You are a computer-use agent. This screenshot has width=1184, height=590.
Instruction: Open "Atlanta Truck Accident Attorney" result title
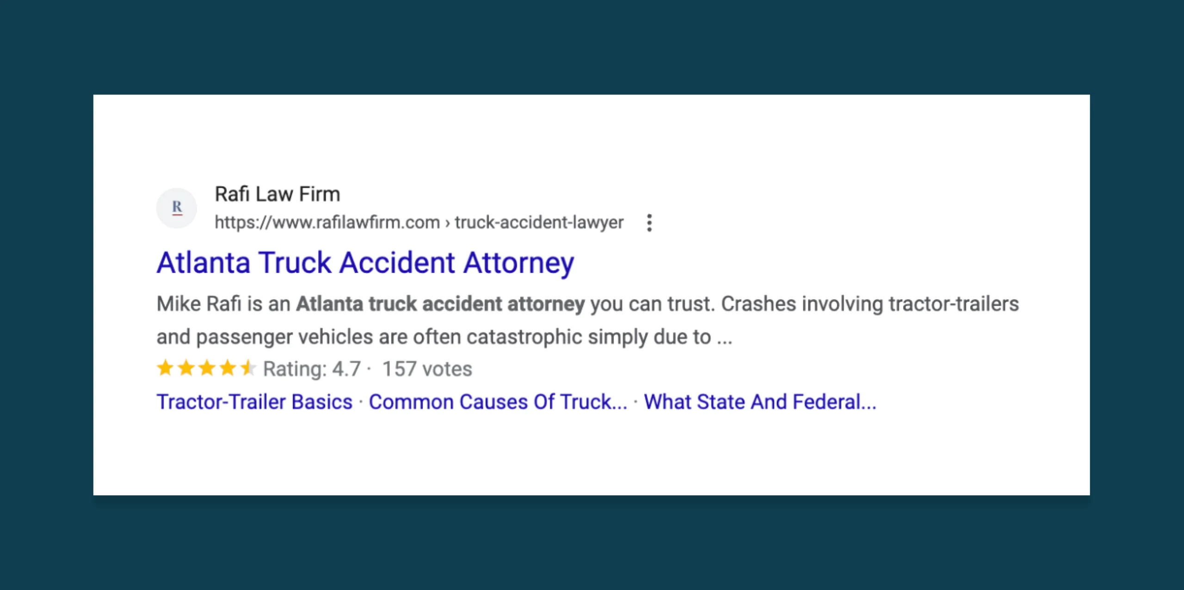pos(365,263)
